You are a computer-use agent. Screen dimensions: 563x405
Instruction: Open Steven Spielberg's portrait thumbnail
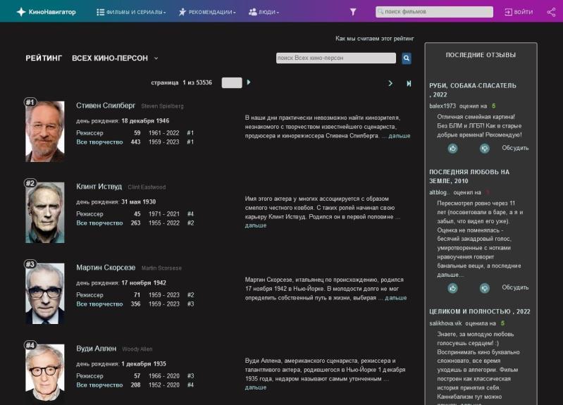[45, 132]
